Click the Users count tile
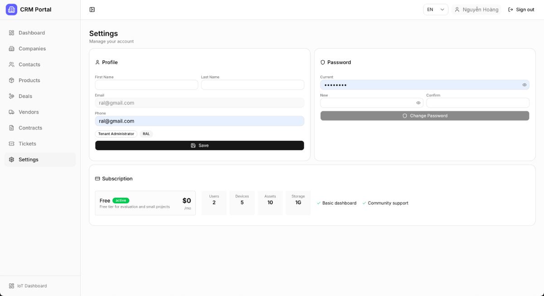This screenshot has height=296, width=544. point(214,203)
